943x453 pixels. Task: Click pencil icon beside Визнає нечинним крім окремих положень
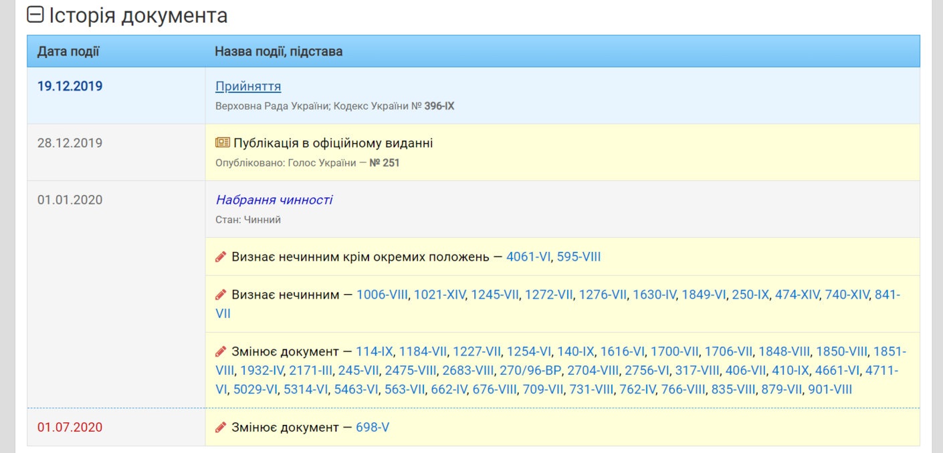pos(221,257)
